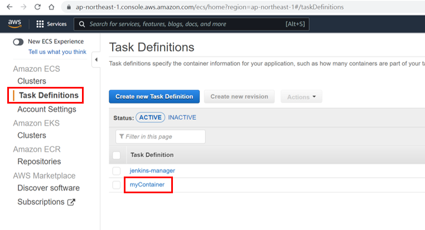The image size is (425, 230).
Task: Toggle New ECS Experience switch
Action: pyautogui.click(x=18, y=42)
